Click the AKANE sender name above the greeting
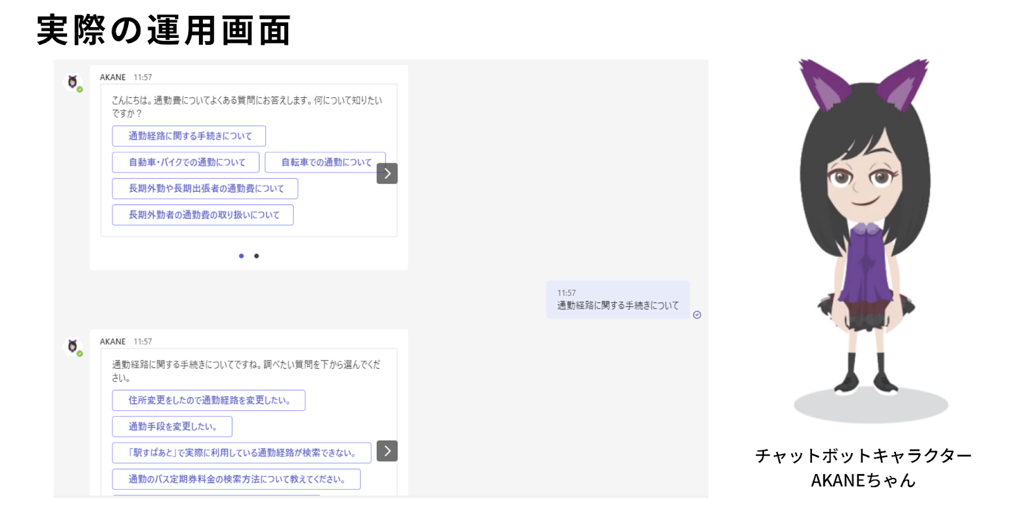Screen dimensions: 1011x505 [x=112, y=77]
